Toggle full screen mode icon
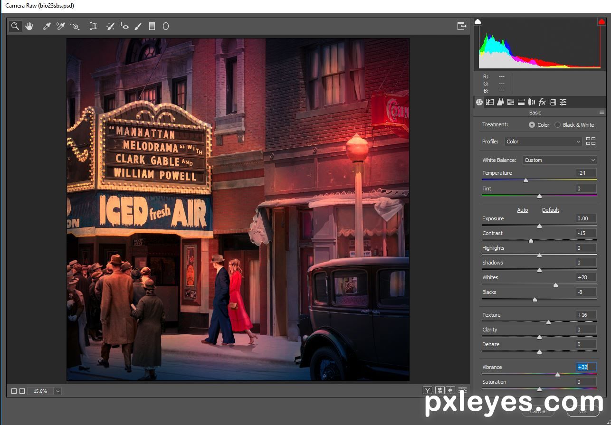The height and width of the screenshot is (425, 611). pos(462,26)
